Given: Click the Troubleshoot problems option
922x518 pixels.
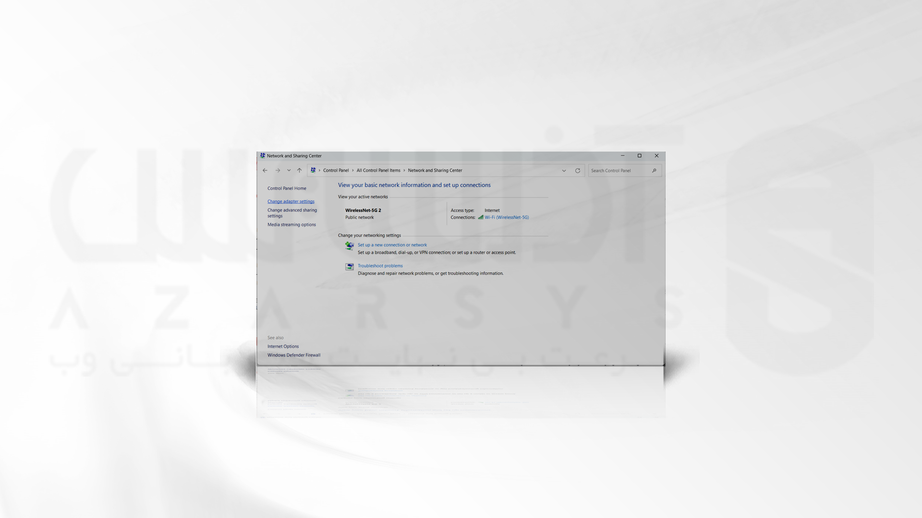Looking at the screenshot, I should click(380, 265).
